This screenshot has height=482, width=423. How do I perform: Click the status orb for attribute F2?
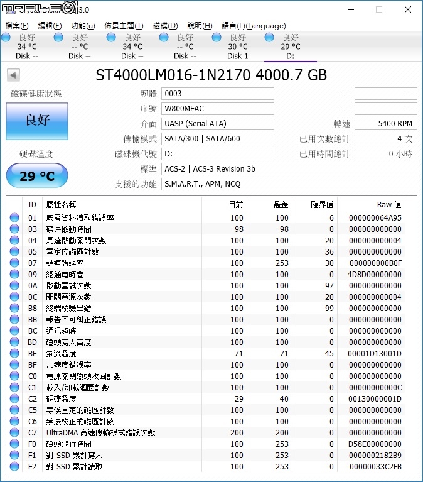14,467
